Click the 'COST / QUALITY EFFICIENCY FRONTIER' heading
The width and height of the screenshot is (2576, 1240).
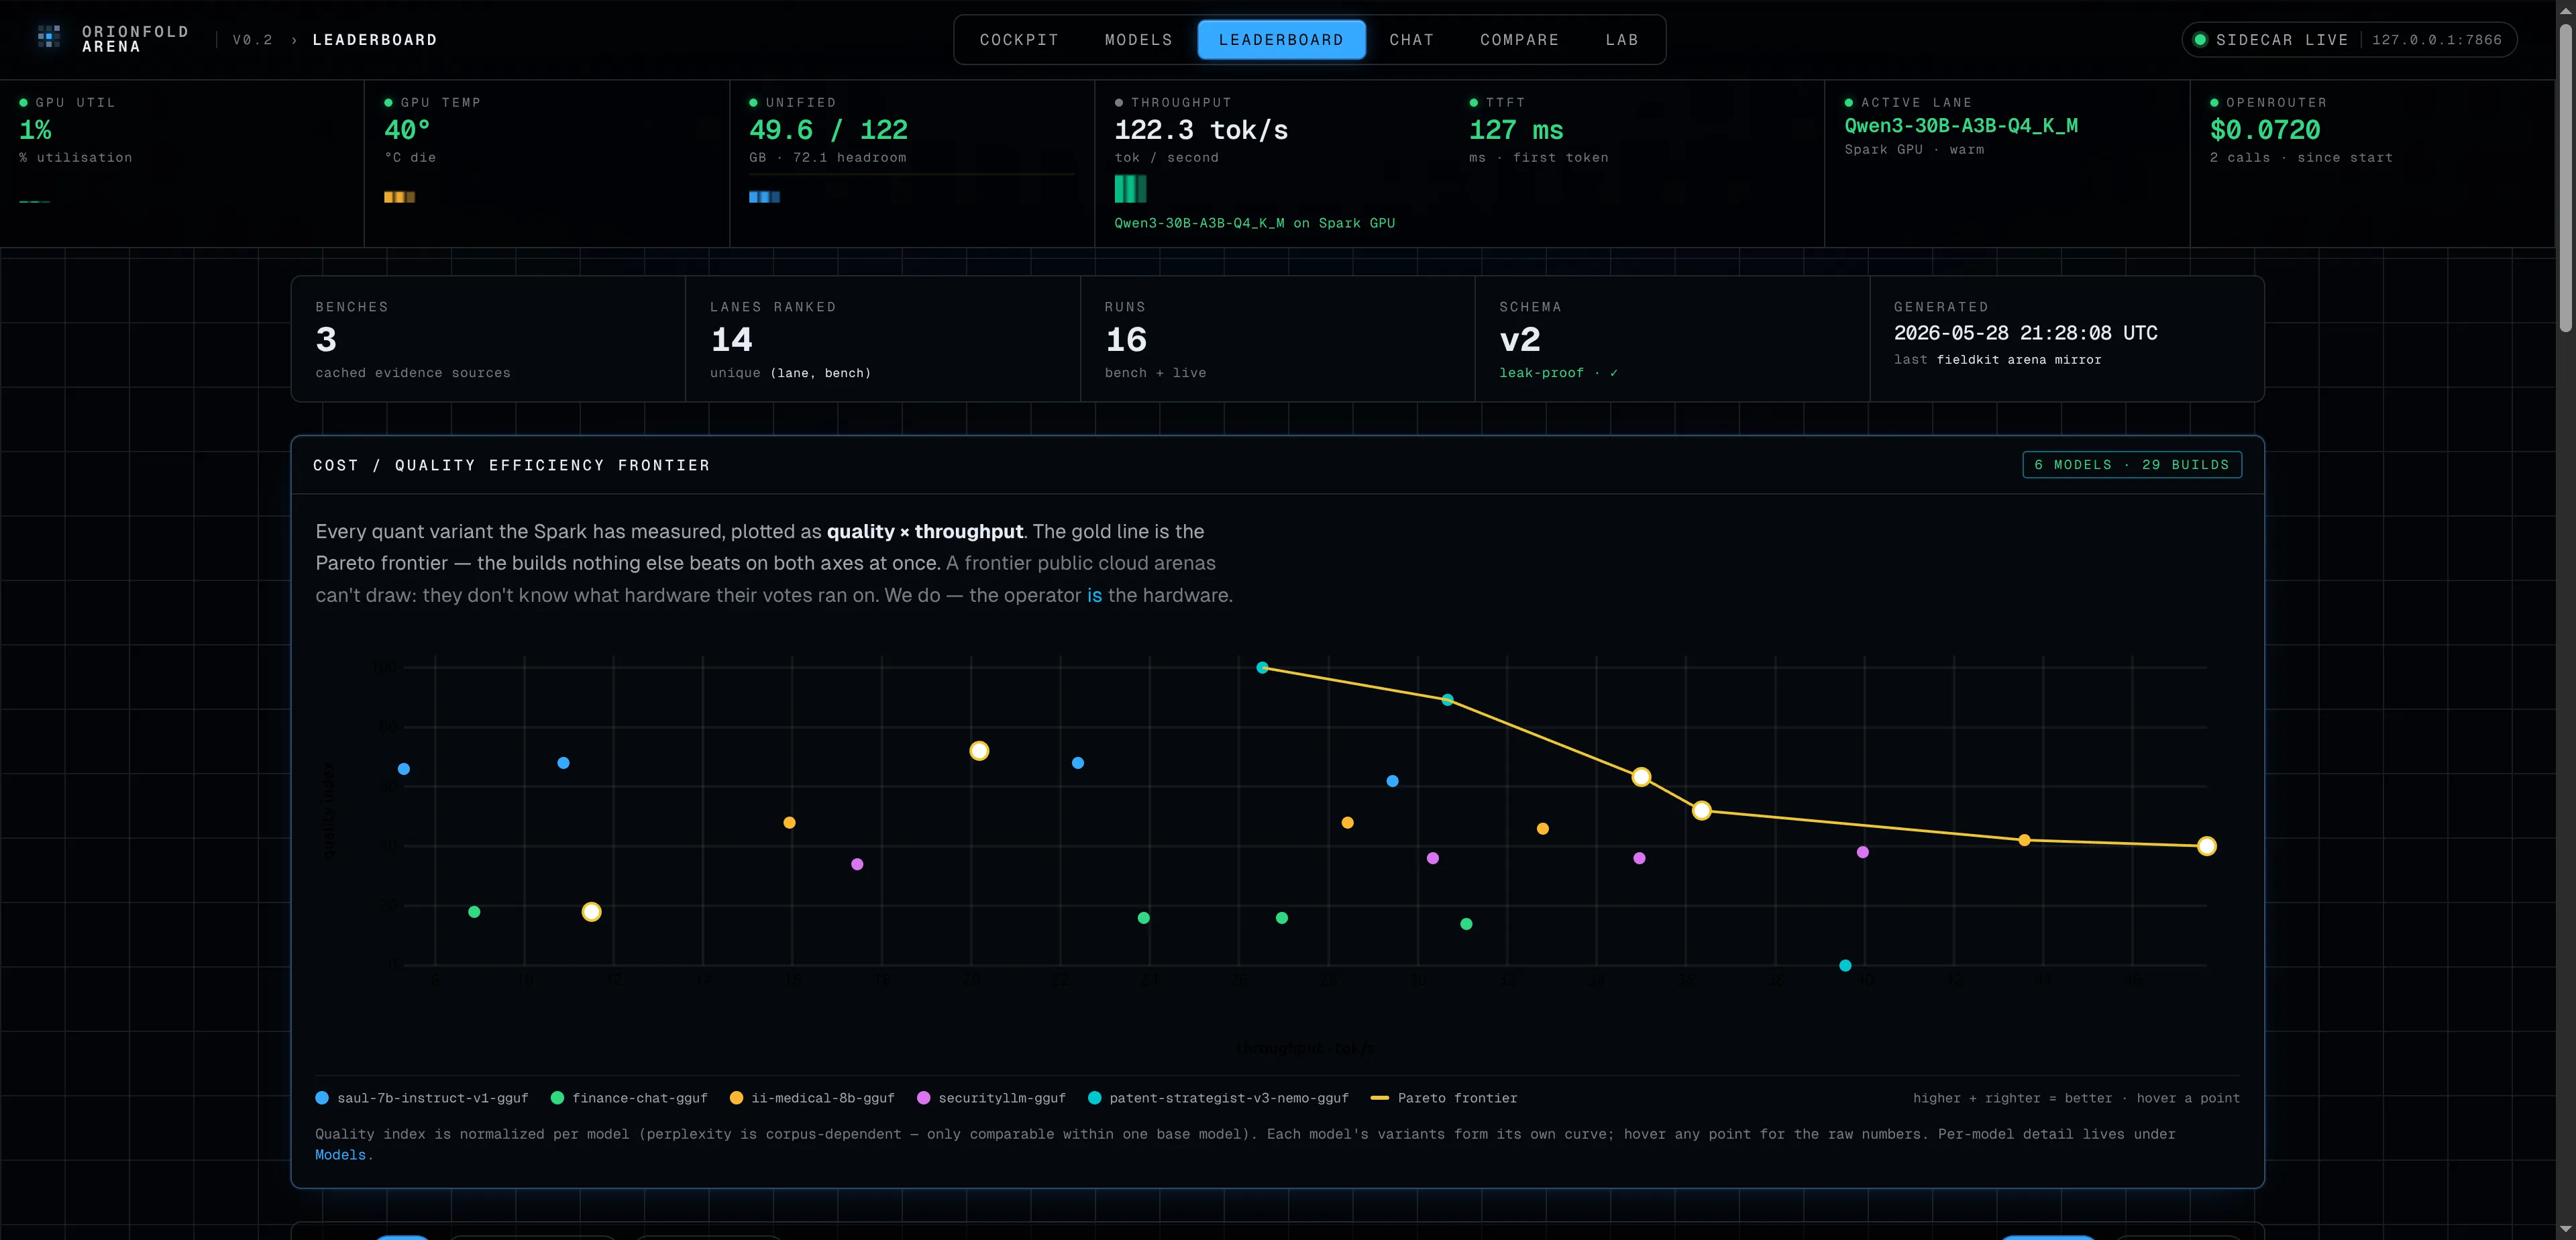click(x=511, y=465)
